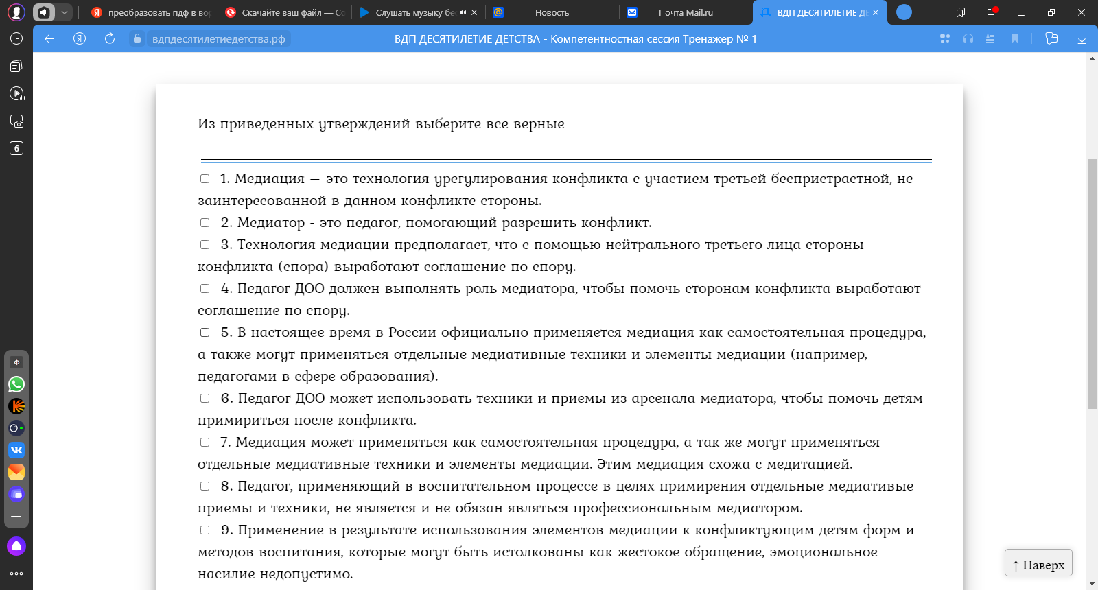This screenshot has width=1098, height=590.
Task: Click the reader mode icon in address bar
Action: click(x=990, y=38)
